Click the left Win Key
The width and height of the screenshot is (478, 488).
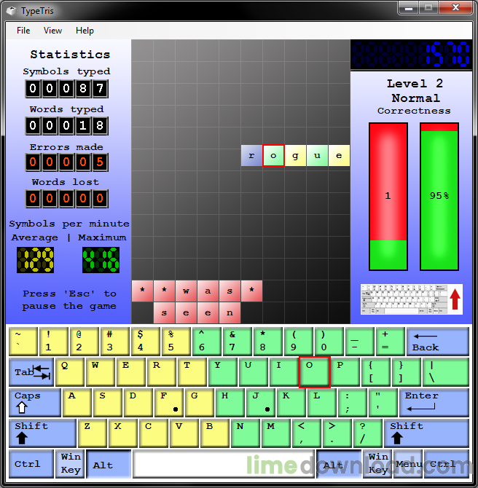[70, 464]
